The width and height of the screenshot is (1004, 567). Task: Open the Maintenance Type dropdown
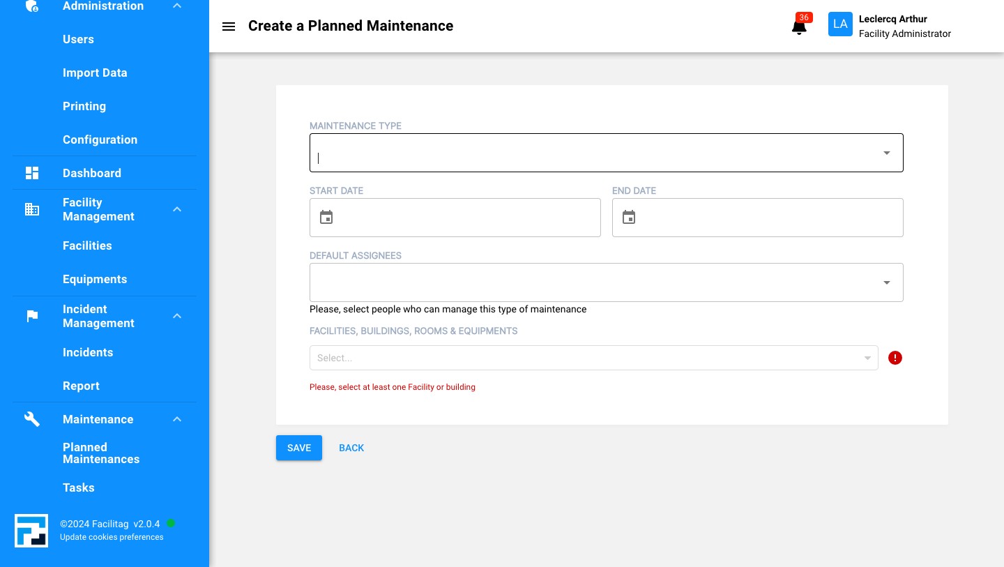point(886,153)
